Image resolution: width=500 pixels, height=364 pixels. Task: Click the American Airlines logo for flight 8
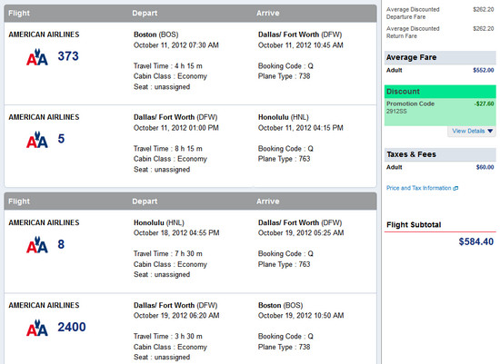click(37, 244)
